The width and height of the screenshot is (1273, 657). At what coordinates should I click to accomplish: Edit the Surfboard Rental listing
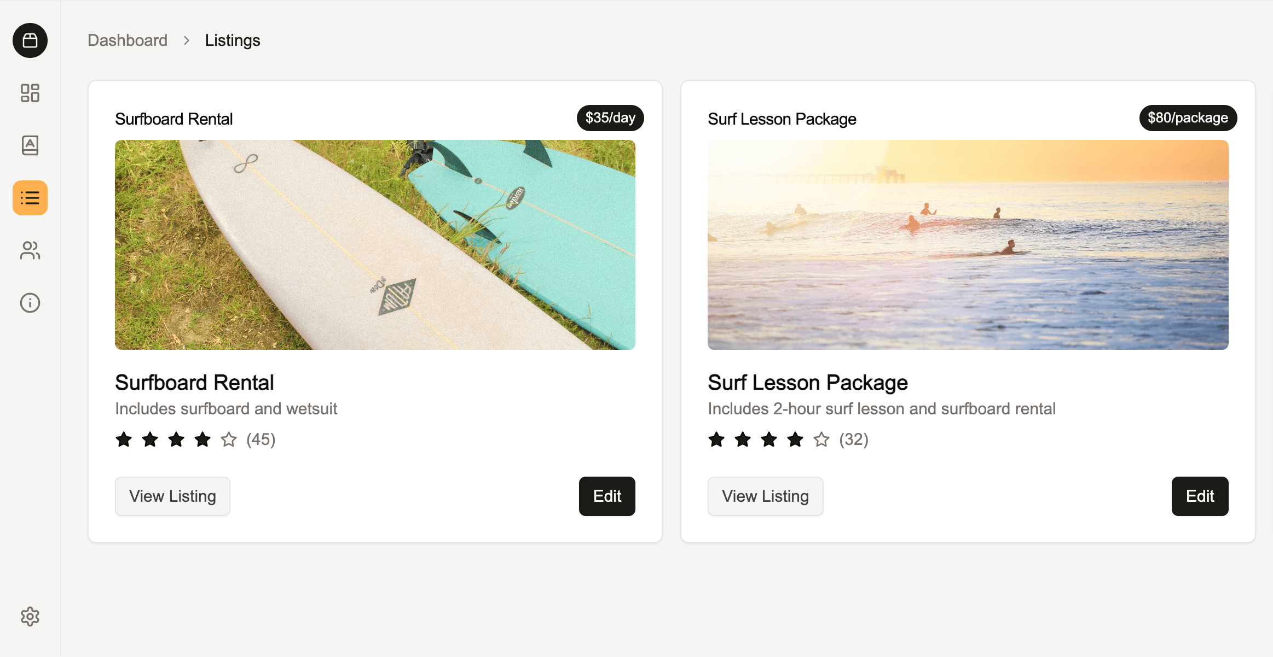tap(607, 496)
